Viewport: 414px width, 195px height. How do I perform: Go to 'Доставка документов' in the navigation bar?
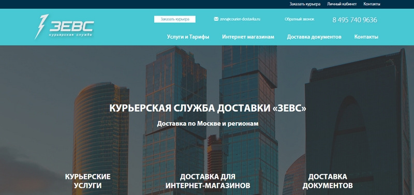[314, 37]
